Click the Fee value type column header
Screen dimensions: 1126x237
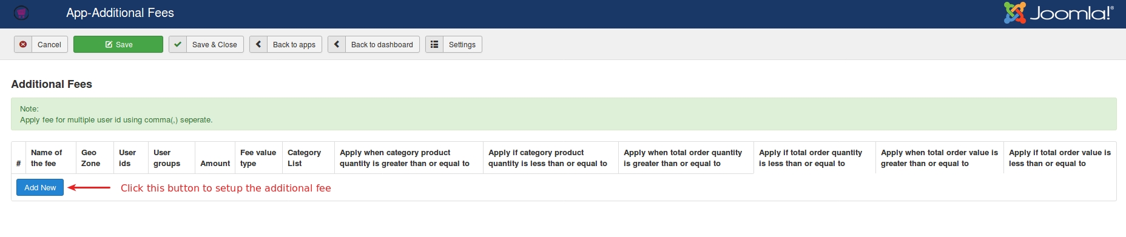click(x=258, y=158)
